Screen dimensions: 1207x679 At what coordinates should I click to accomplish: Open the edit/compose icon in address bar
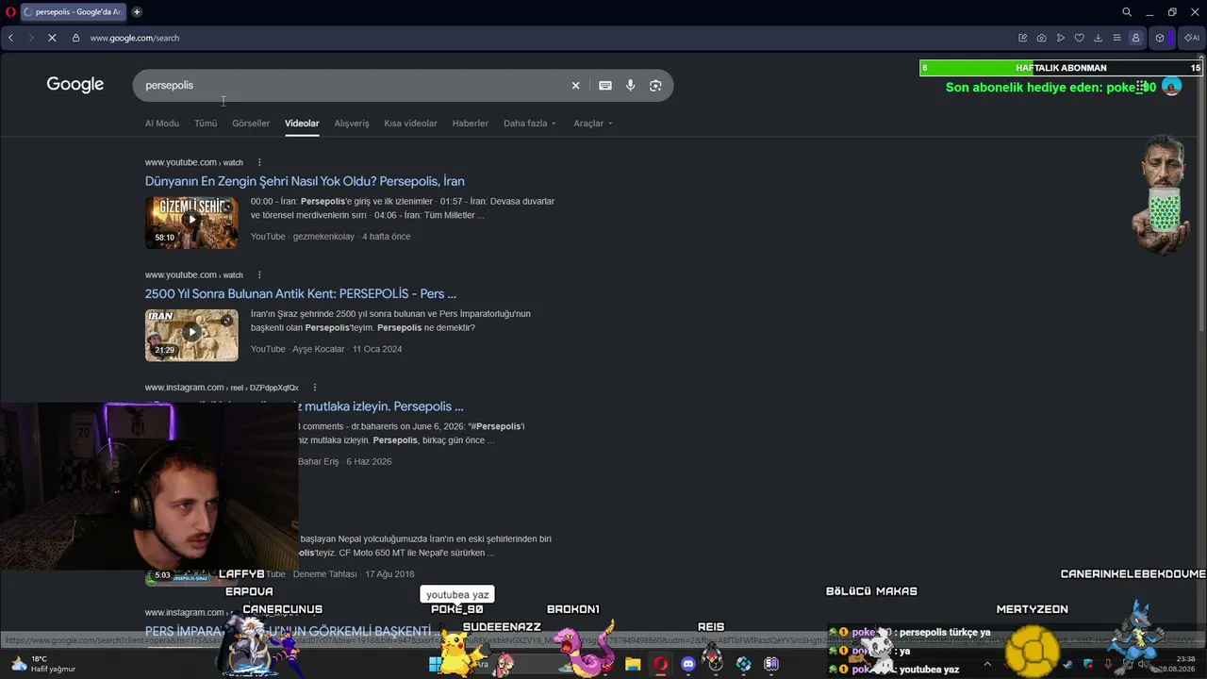[1022, 38]
